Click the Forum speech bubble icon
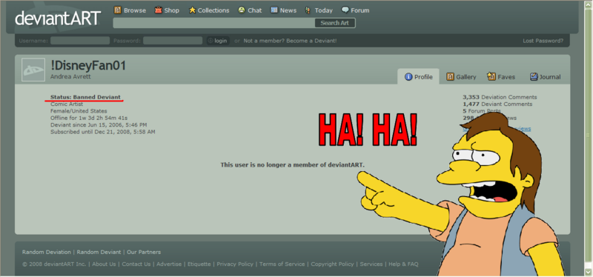Screen dimensions: 593x277 [345, 10]
